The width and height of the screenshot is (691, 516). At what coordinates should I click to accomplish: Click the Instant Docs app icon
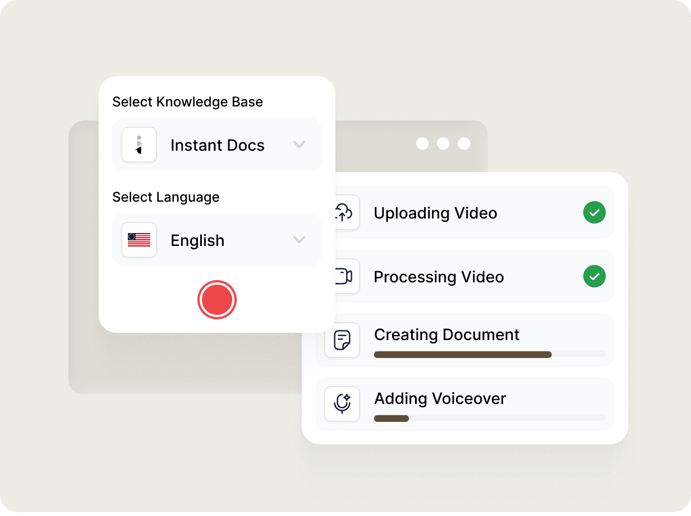pos(139,145)
